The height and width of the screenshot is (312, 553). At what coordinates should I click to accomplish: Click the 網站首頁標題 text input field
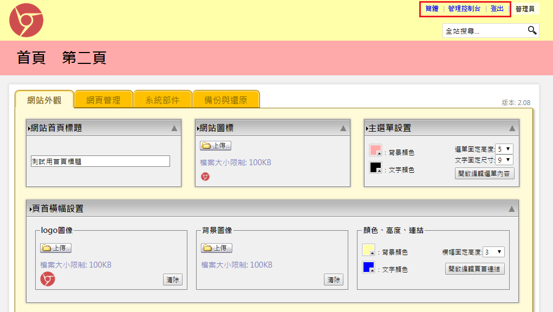pyautogui.click(x=101, y=161)
